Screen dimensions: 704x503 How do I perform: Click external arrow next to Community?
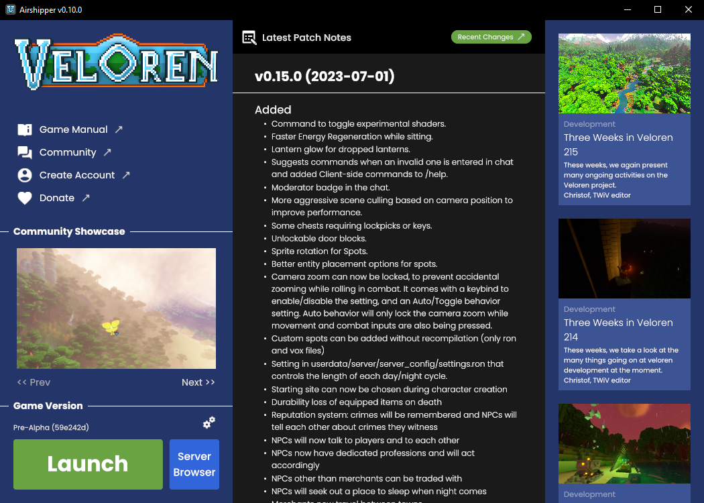click(107, 152)
